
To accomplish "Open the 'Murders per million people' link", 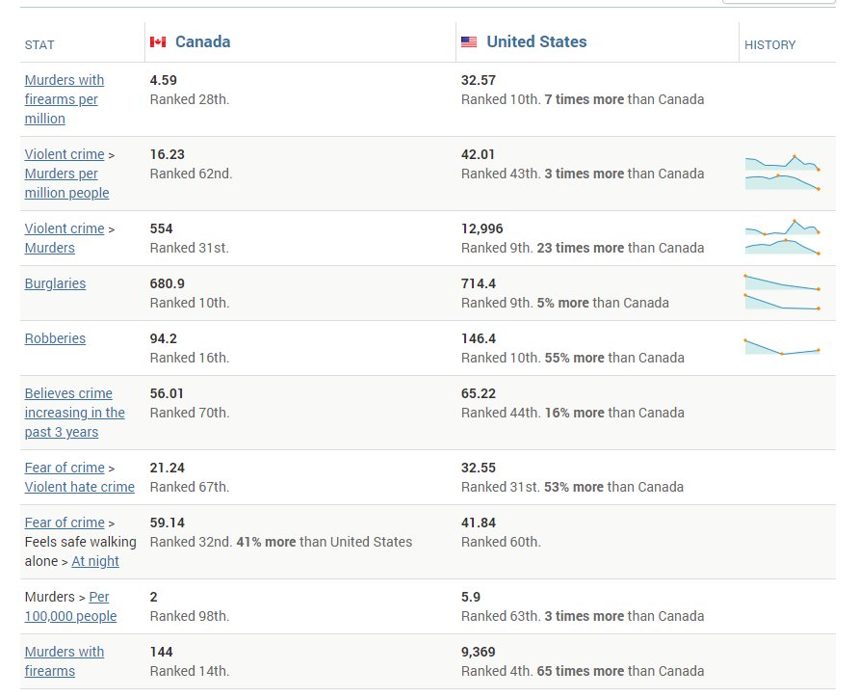I will coord(66,183).
